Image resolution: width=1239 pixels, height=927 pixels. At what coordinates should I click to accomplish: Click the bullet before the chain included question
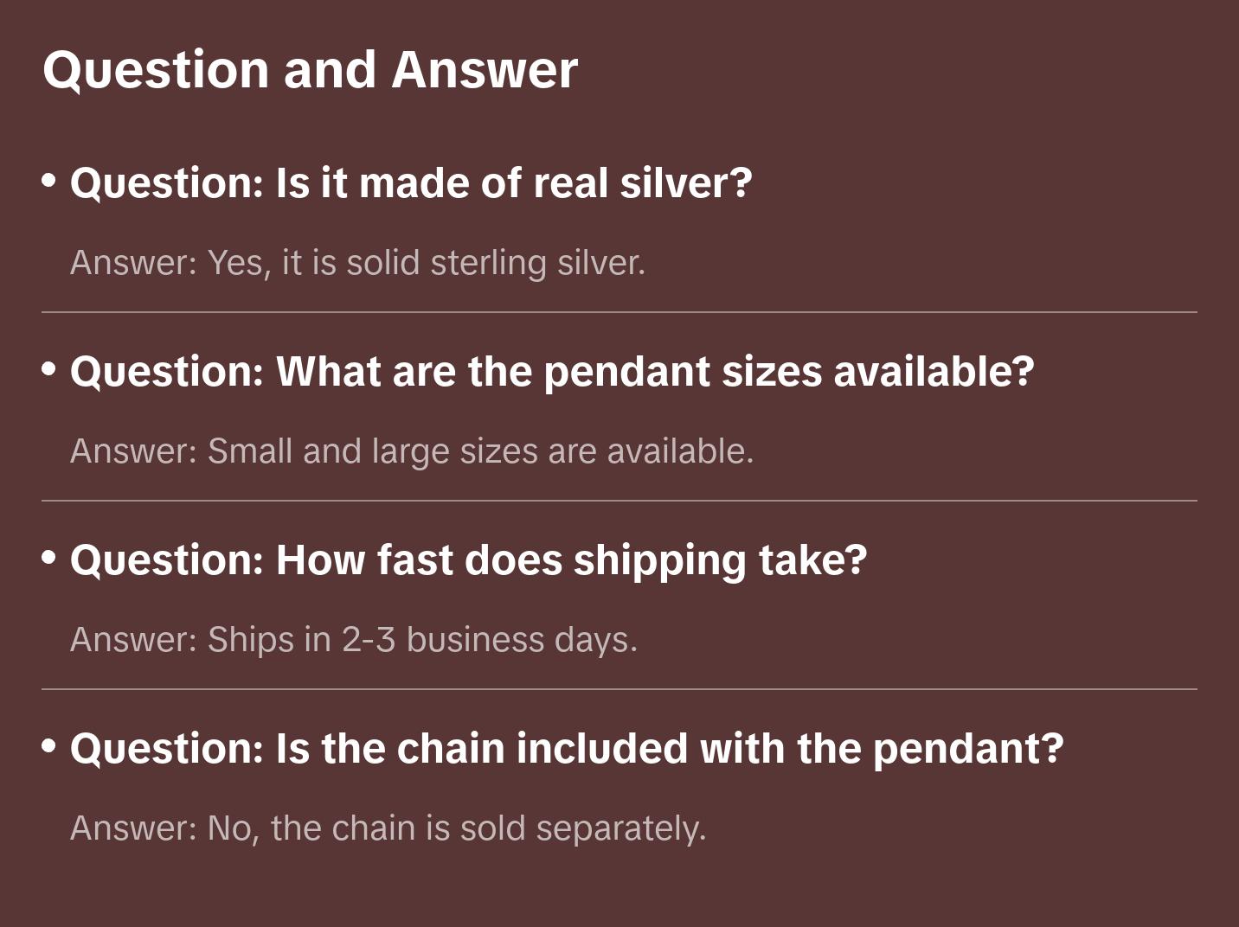pos(49,746)
